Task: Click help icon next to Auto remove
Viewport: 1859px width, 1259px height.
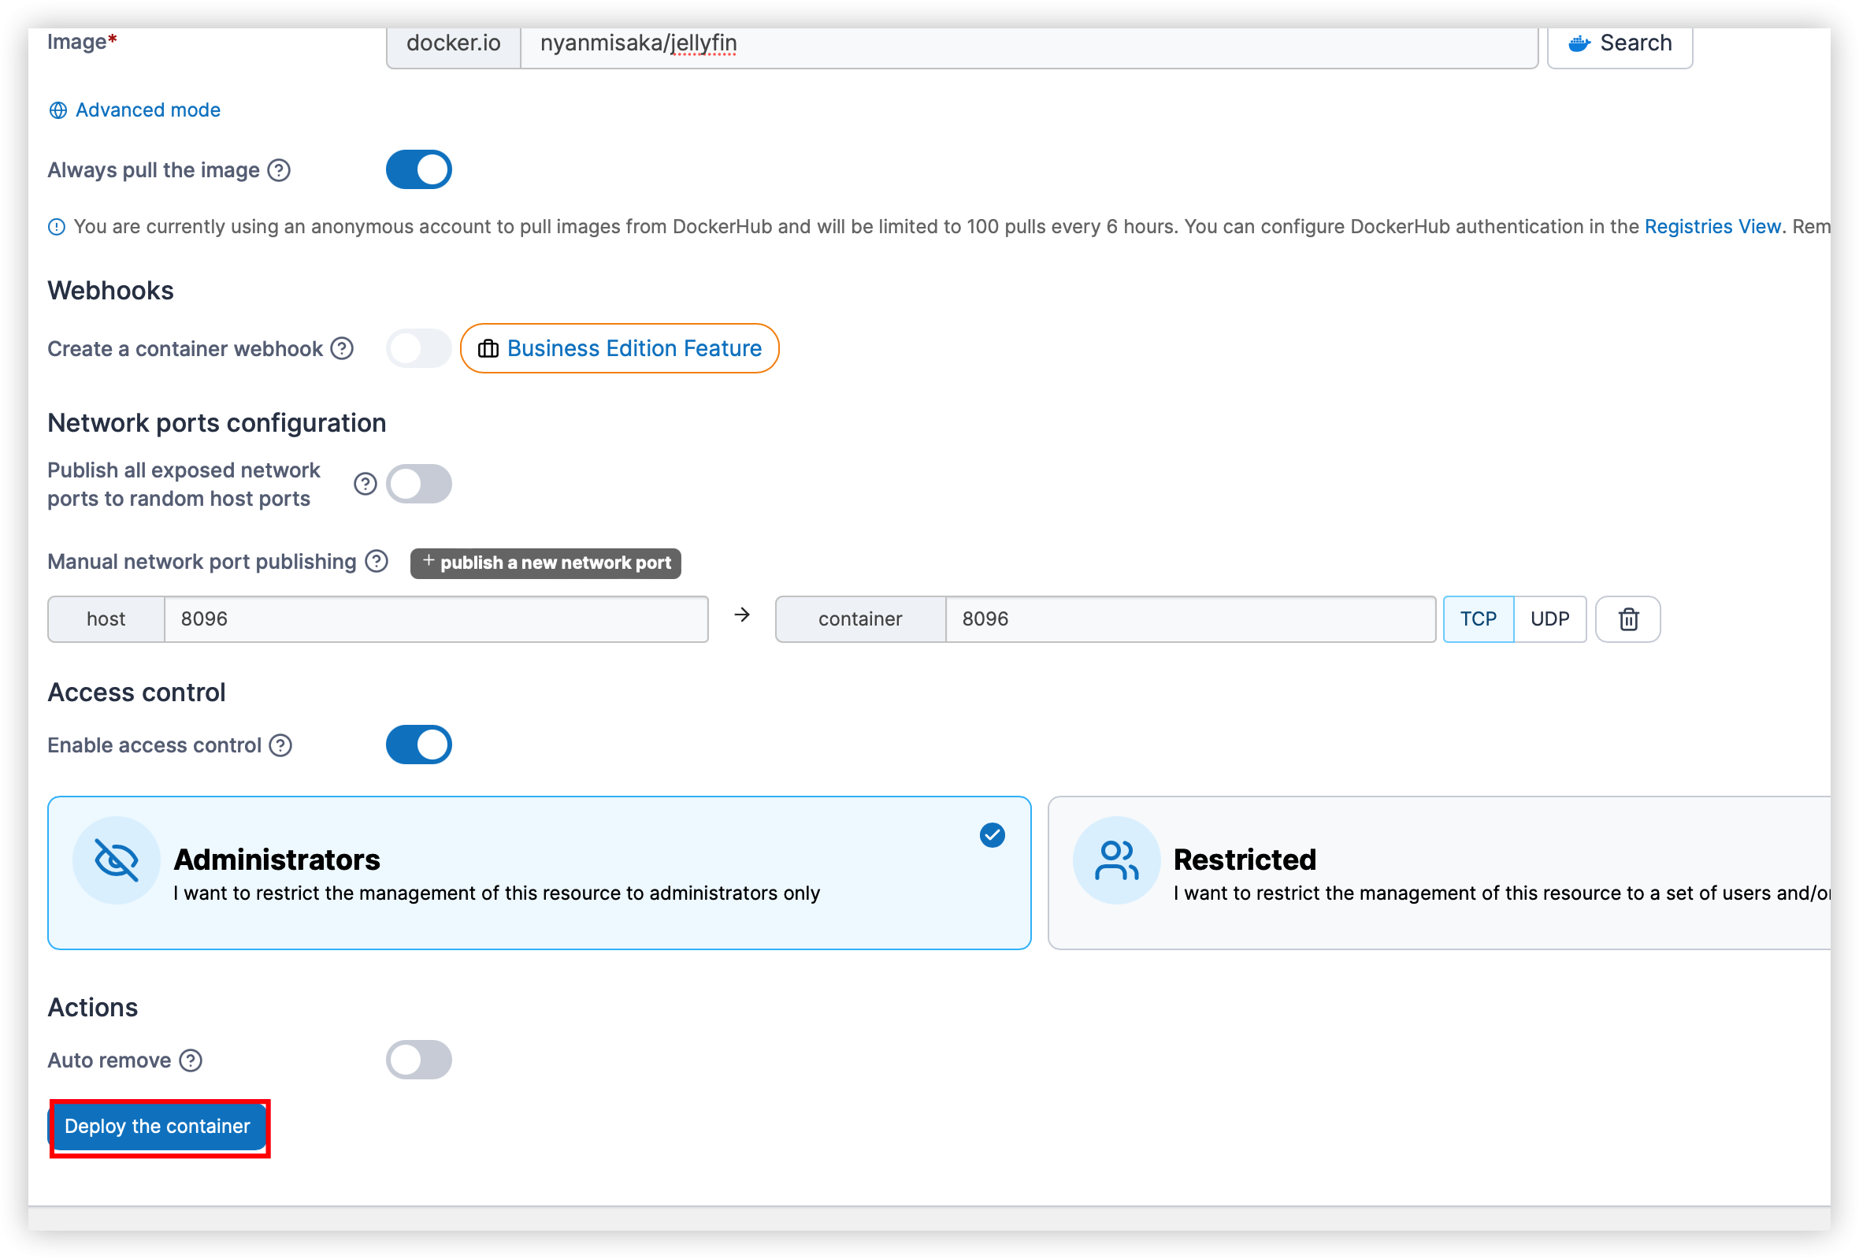Action: pos(191,1060)
